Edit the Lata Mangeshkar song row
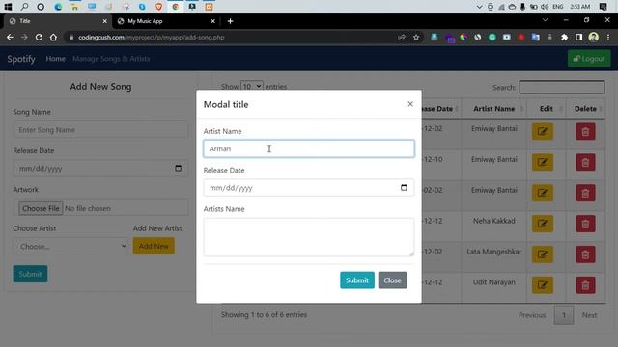The image size is (618, 347). (x=543, y=254)
